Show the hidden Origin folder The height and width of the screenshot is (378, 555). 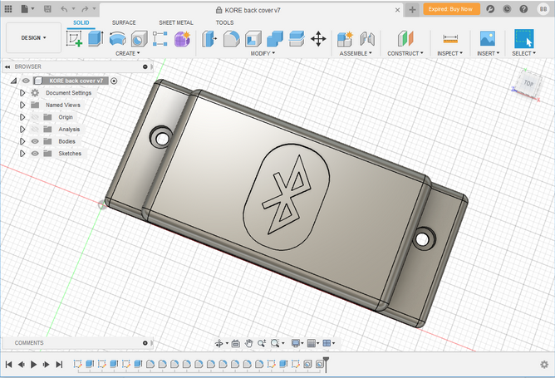(x=35, y=117)
